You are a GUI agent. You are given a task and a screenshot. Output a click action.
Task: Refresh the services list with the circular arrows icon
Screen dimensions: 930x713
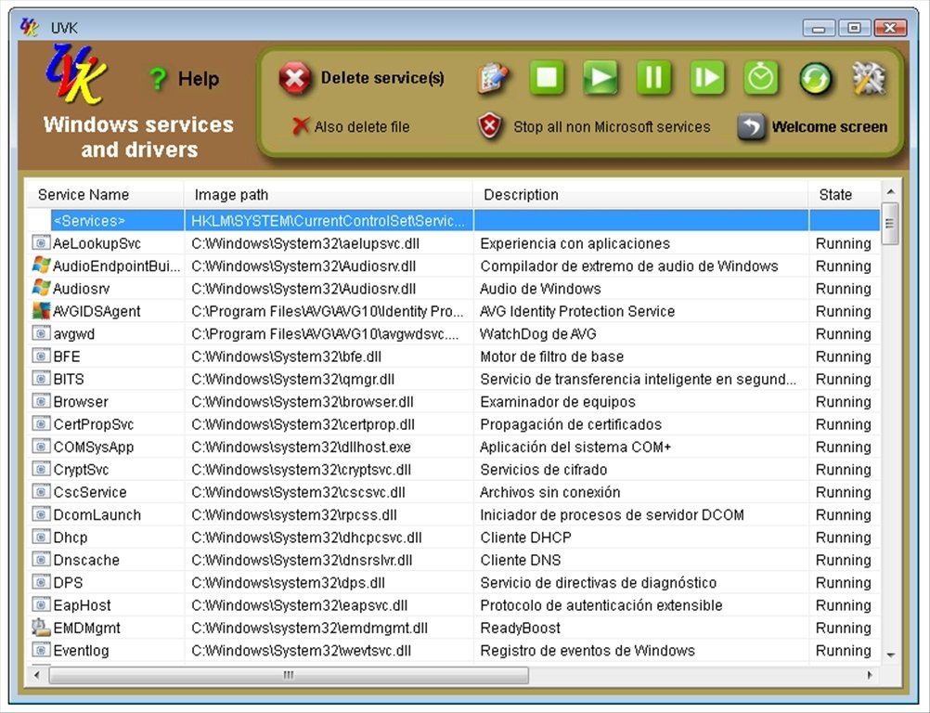tap(815, 78)
